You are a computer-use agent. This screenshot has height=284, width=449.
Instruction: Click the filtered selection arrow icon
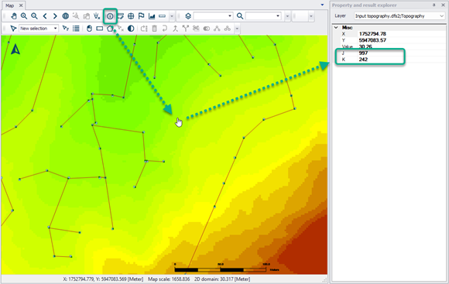pos(66,29)
